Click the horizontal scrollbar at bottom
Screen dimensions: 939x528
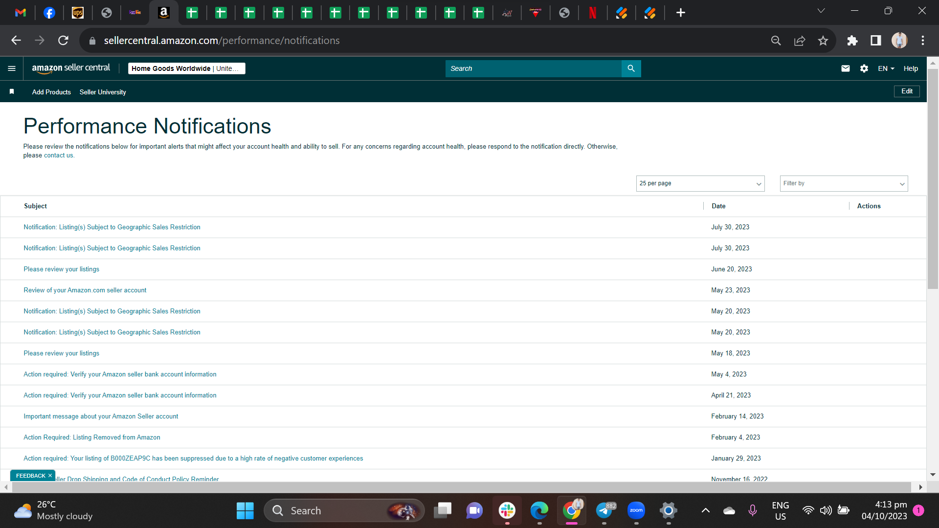(x=461, y=487)
